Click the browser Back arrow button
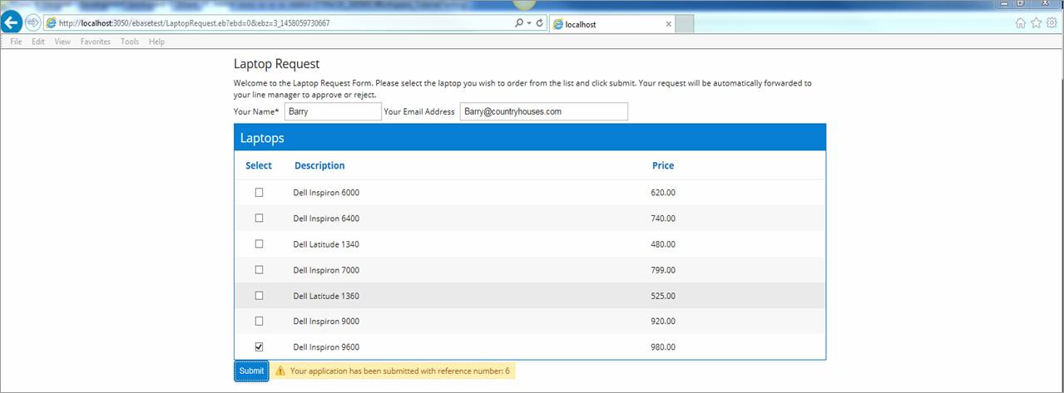 tap(12, 23)
